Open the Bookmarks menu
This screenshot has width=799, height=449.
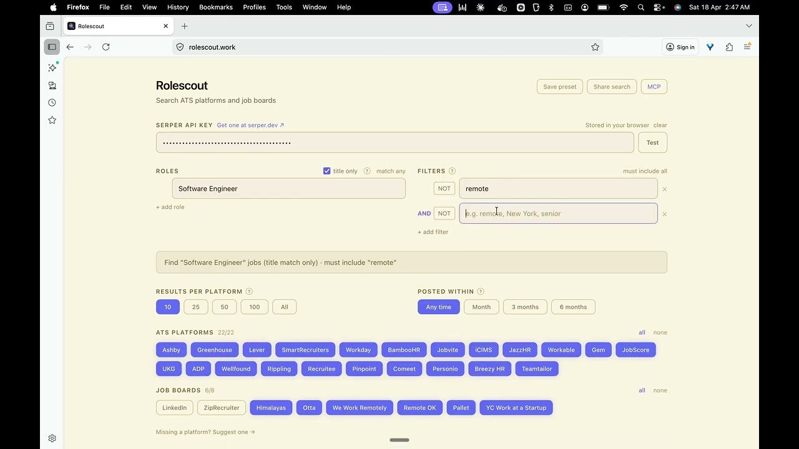click(216, 7)
